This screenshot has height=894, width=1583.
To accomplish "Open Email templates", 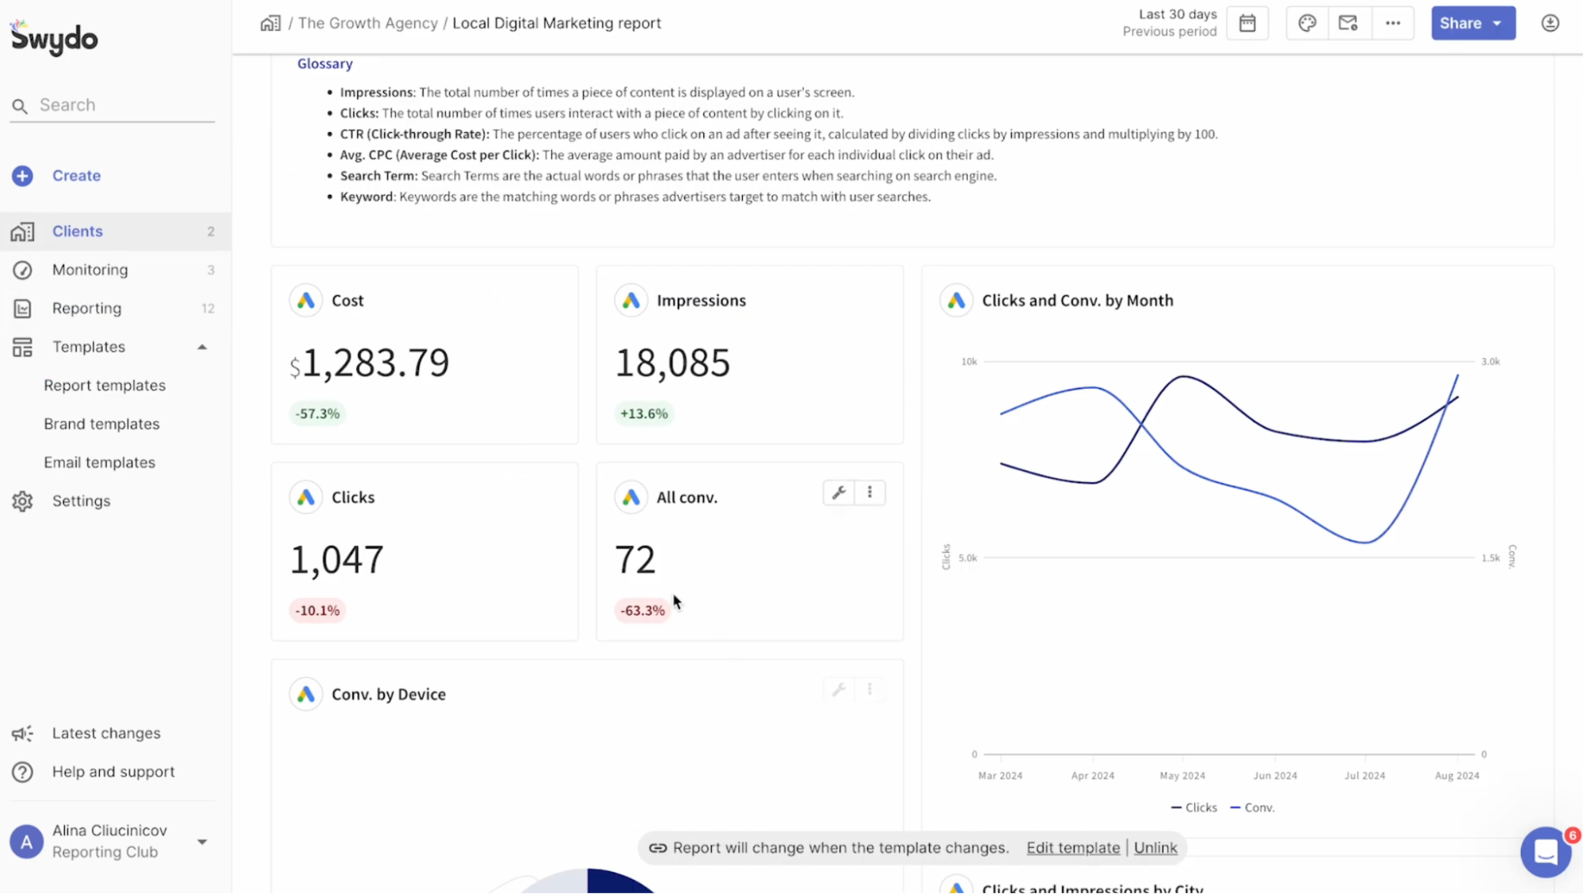I will coord(99,462).
